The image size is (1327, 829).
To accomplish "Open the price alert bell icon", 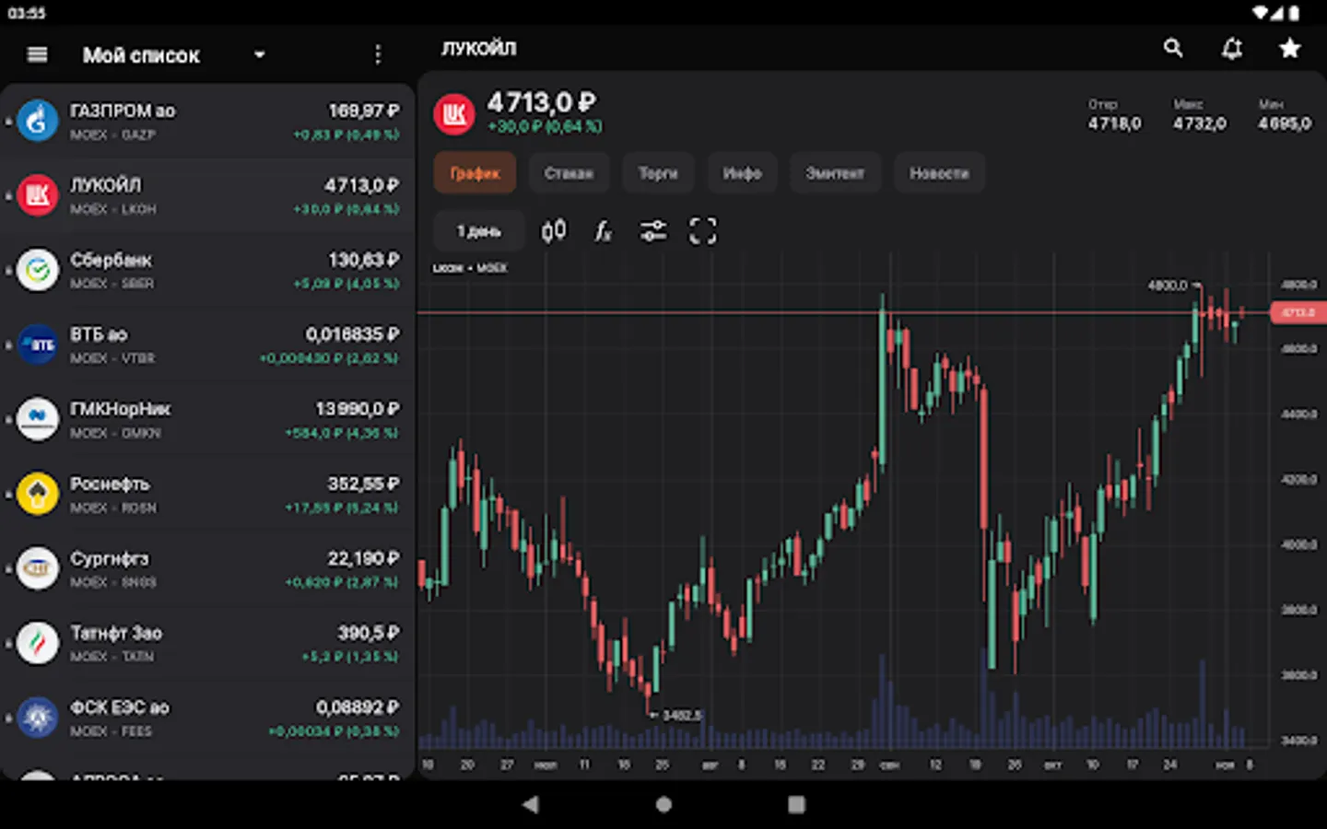I will point(1232,48).
